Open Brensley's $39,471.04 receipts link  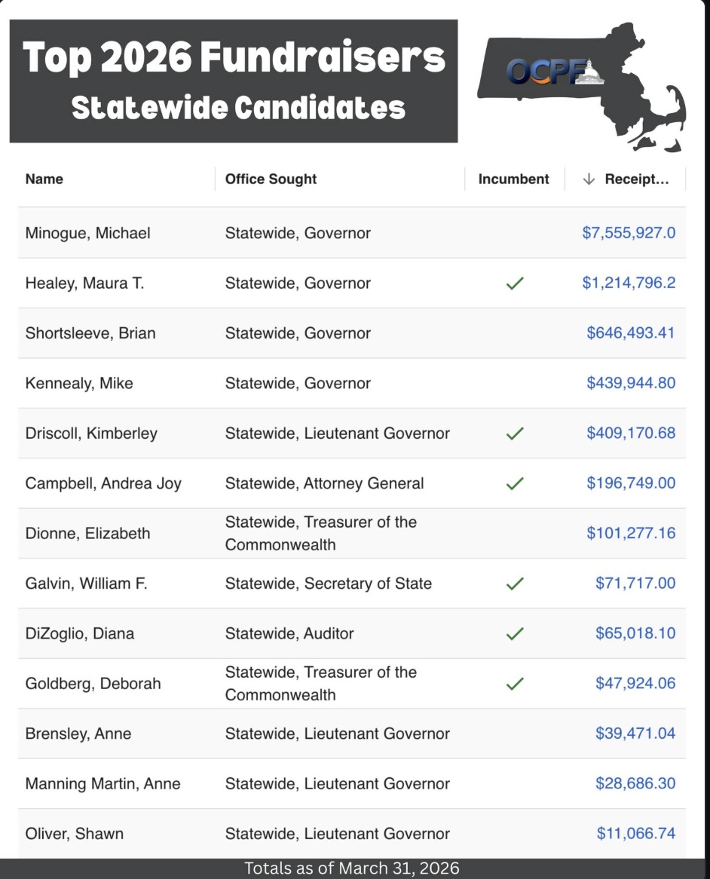[x=635, y=734]
